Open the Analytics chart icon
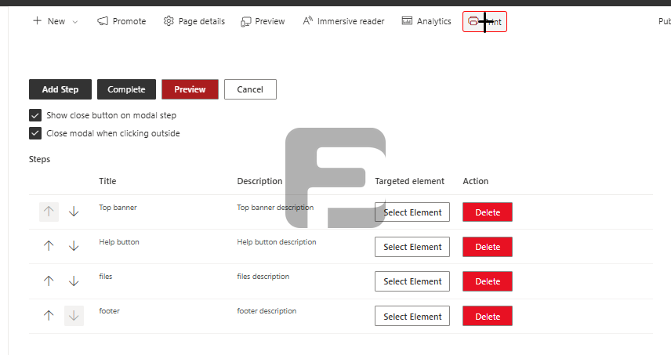The image size is (671, 355). coord(407,21)
